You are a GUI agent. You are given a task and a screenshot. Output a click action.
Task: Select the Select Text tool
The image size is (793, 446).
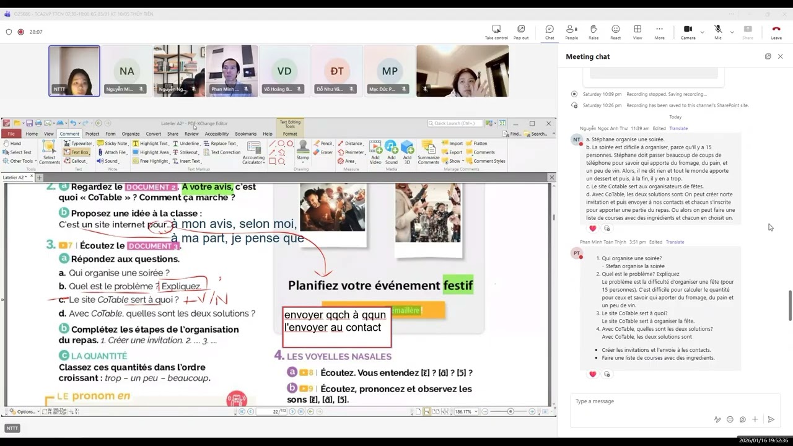tap(17, 152)
